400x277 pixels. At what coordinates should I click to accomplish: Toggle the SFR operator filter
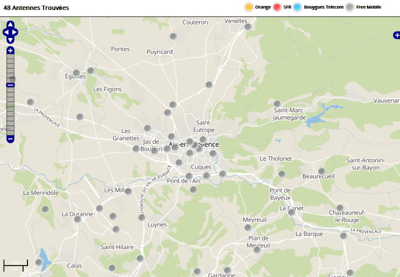point(277,7)
